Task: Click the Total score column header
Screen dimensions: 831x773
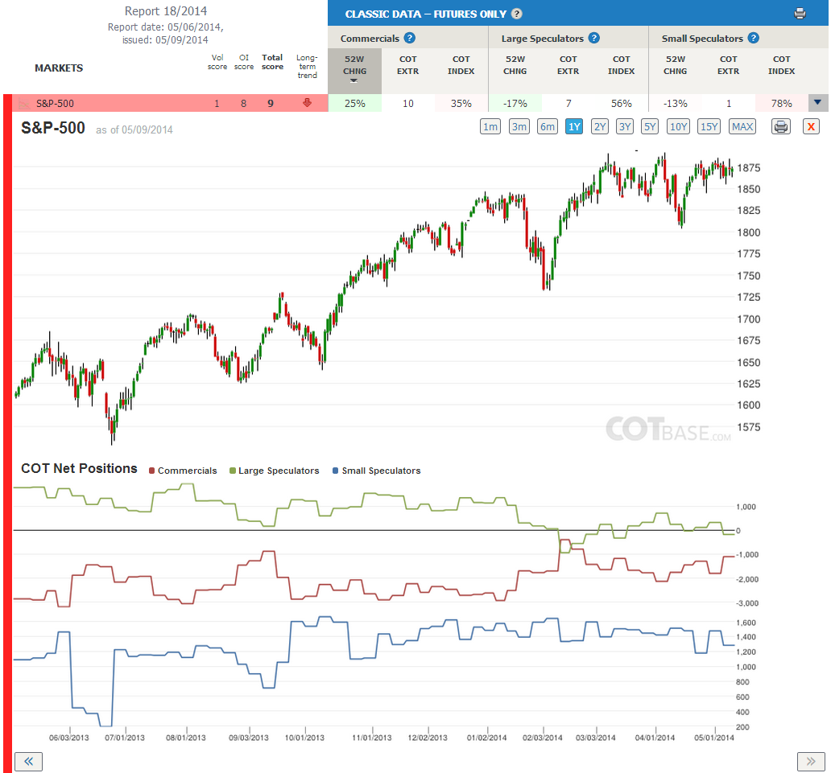Action: point(272,62)
